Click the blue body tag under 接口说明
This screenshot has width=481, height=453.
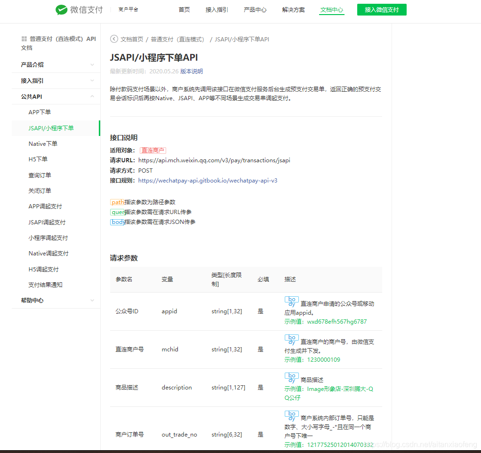click(x=117, y=222)
